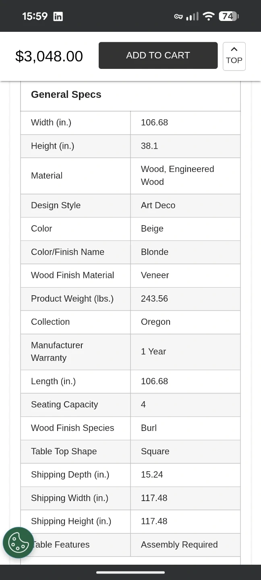Tap the cellular signal icon
The image size is (261, 580).
click(193, 17)
